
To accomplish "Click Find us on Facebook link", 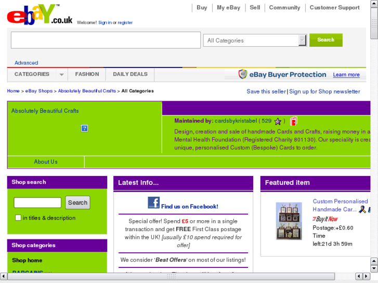I will point(189,207).
